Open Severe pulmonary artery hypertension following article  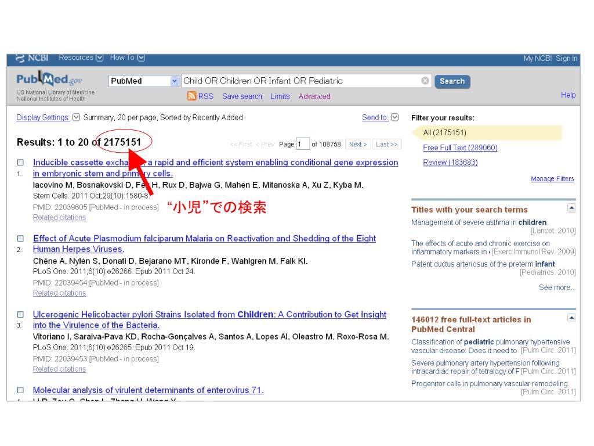(486, 367)
